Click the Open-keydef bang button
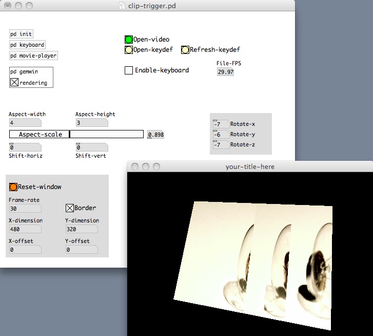Image resolution: width=373 pixels, height=336 pixels. [129, 50]
